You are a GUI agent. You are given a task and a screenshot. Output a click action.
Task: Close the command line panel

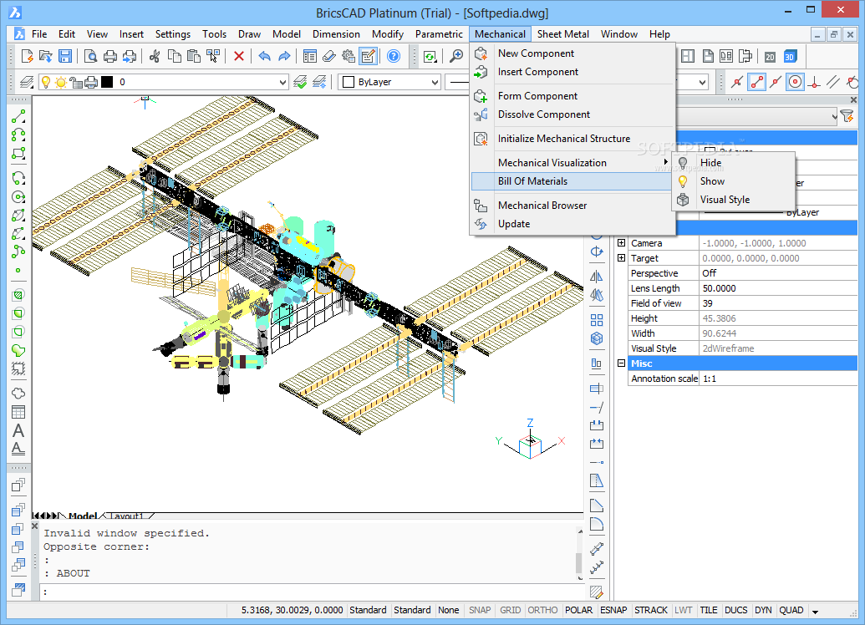35,526
